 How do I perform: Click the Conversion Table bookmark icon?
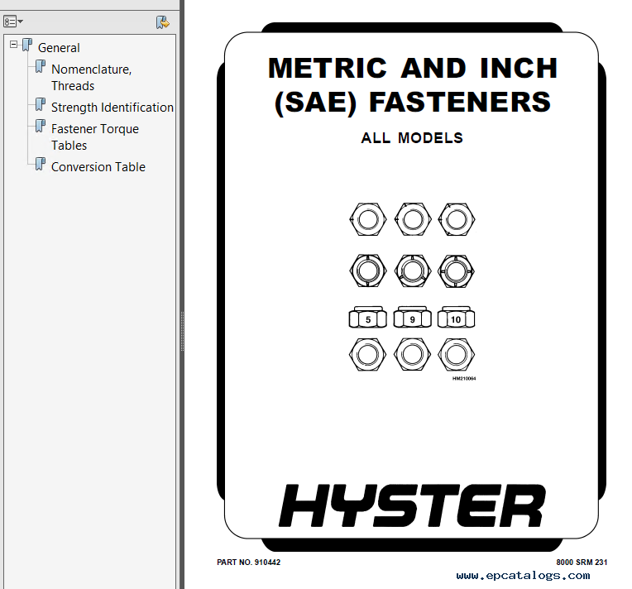(x=41, y=164)
